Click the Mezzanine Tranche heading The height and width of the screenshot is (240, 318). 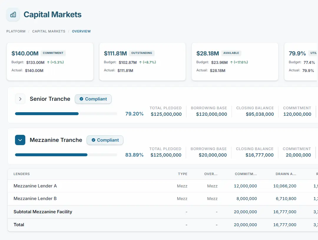click(56, 140)
